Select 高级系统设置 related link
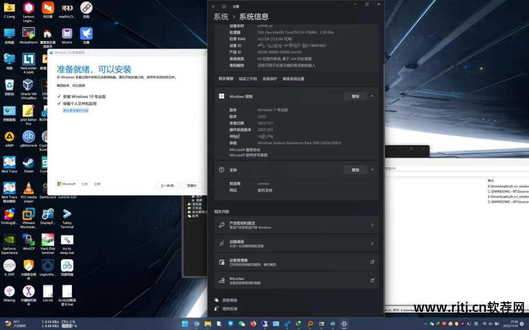 tap(293, 79)
